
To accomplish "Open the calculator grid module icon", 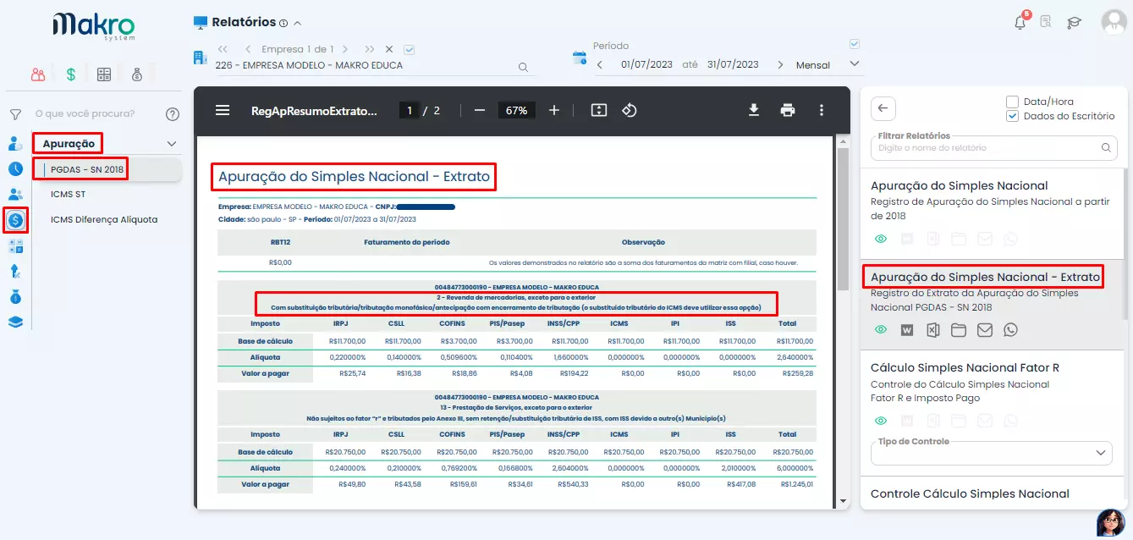I will click(x=104, y=74).
